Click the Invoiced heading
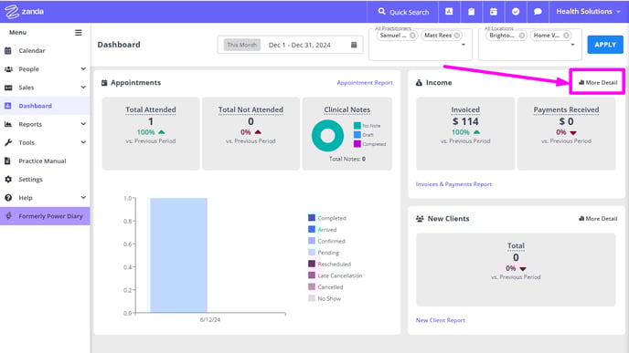 click(x=465, y=109)
